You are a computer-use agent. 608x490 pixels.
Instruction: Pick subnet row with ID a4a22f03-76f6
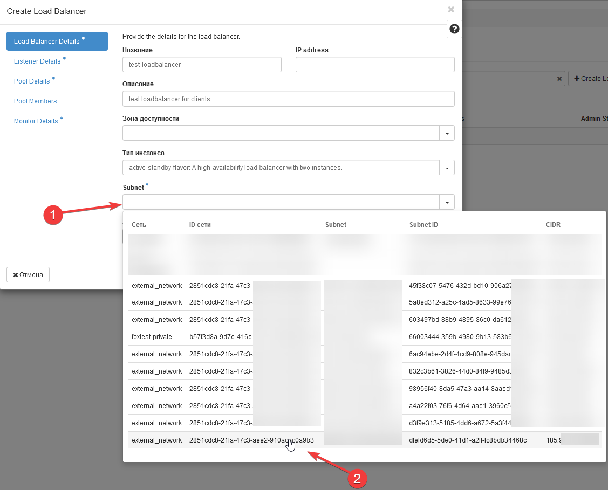pyautogui.click(x=460, y=406)
